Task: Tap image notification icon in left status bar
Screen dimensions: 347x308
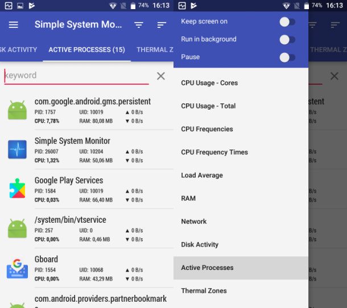Action: [20, 6]
